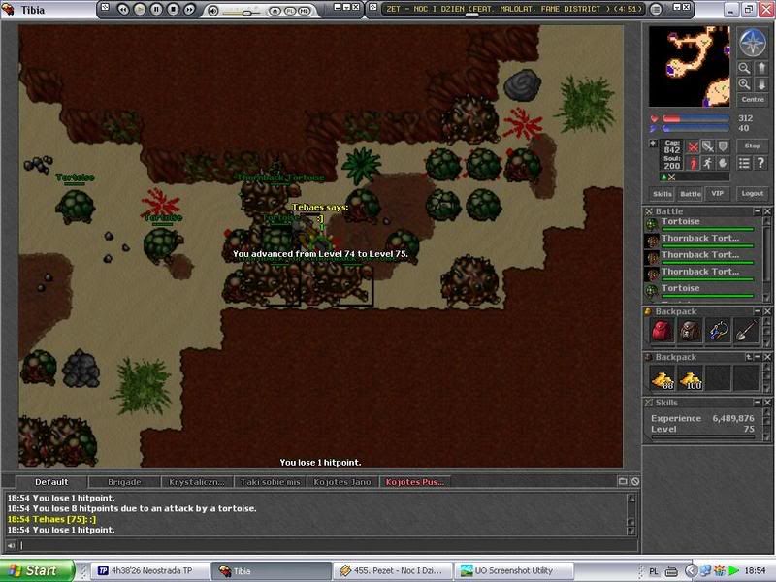Click the Start button on taskbar
The height and width of the screenshot is (582, 776).
[x=37, y=570]
